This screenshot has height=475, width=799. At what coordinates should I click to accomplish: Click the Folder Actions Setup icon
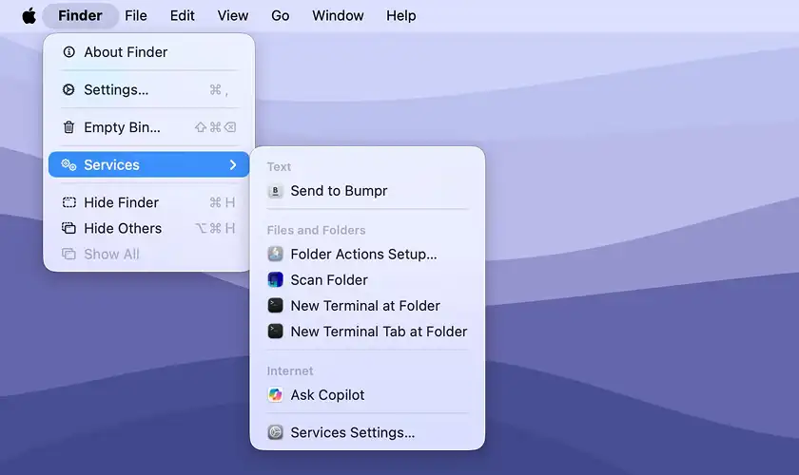click(275, 254)
